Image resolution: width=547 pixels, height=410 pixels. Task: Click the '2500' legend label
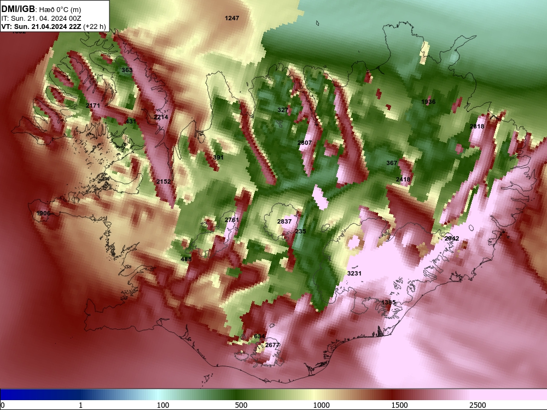(x=478, y=405)
